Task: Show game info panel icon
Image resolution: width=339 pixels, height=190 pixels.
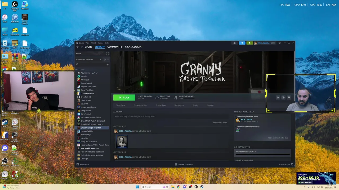Action: pyautogui.click(x=283, y=98)
